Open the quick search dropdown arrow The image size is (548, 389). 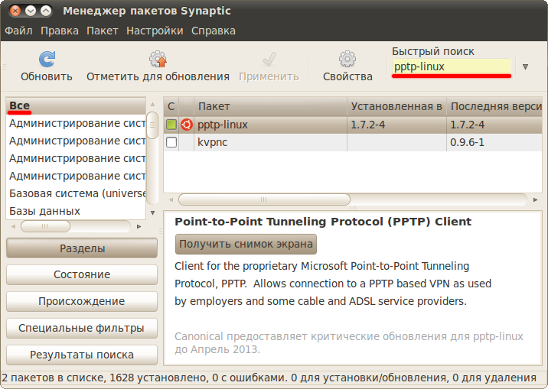(x=525, y=66)
